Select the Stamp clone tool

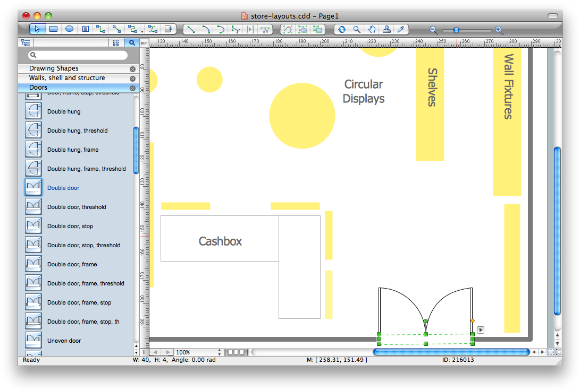[x=386, y=30]
